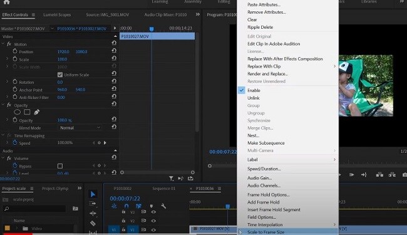The width and height of the screenshot is (407, 235).
Task: Toggle nest-sequence insert icon in timeline
Action: tap(114, 206)
